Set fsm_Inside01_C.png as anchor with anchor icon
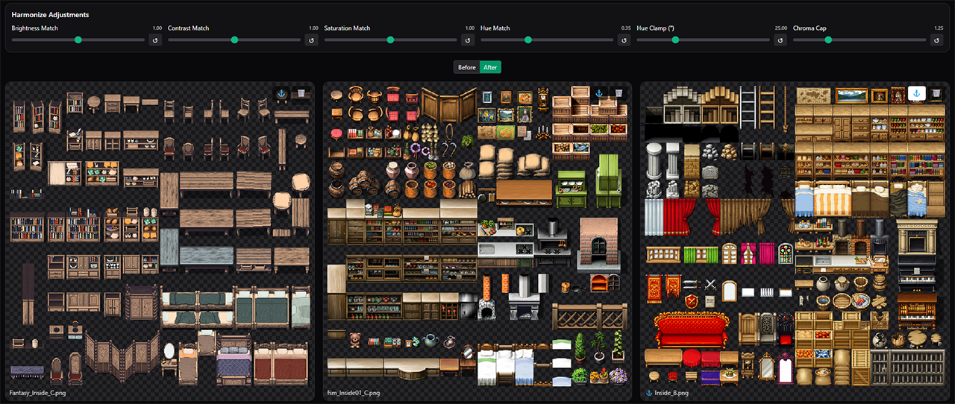This screenshot has height=404, width=955. 598,94
